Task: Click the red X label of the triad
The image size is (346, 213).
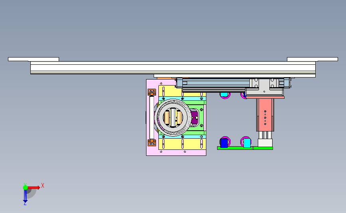Action: (43, 185)
